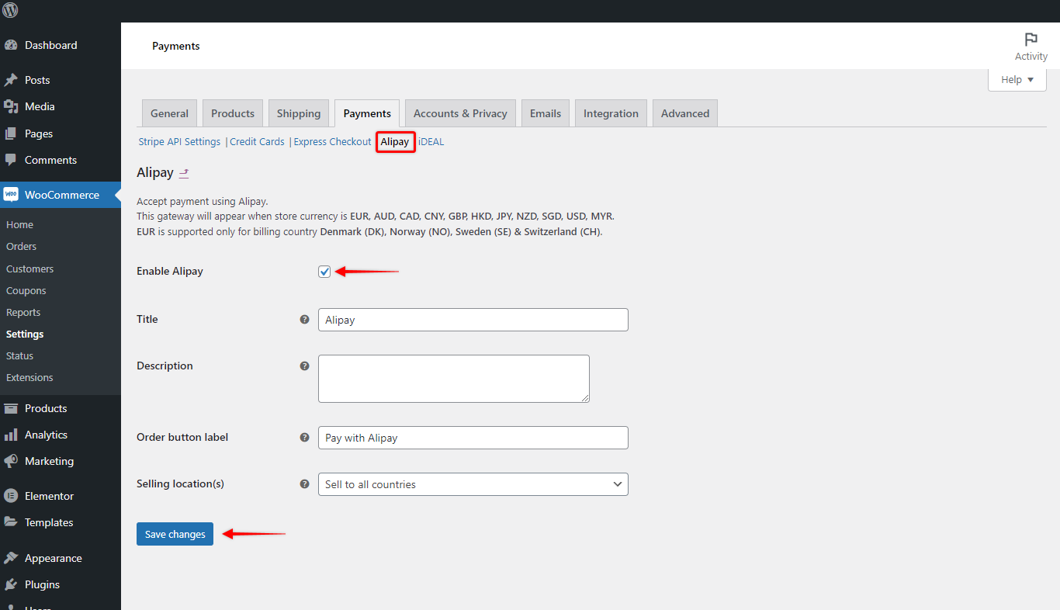Click the Elementor icon in sidebar

pyautogui.click(x=11, y=496)
